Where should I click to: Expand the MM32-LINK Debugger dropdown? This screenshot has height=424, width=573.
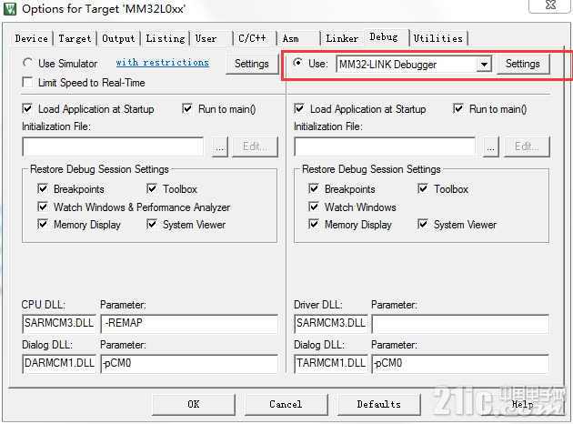pos(484,65)
